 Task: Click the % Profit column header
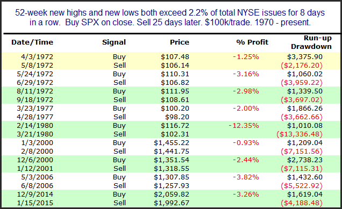click(x=252, y=42)
